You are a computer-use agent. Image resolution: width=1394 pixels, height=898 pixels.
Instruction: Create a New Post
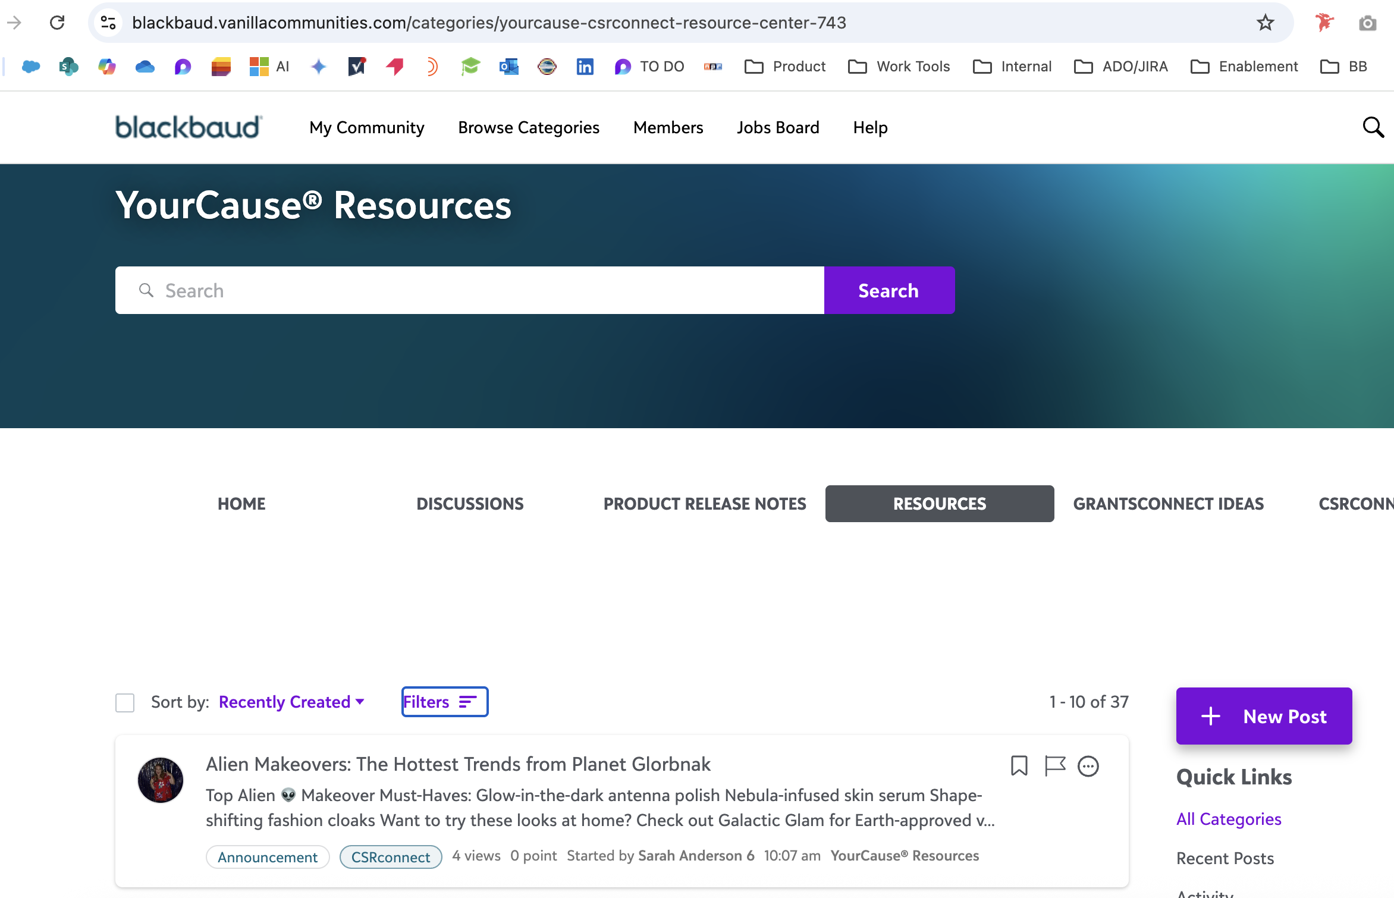[x=1264, y=716]
